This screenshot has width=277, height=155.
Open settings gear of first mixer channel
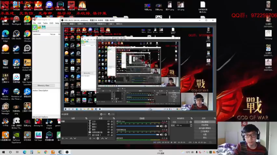[166, 126]
